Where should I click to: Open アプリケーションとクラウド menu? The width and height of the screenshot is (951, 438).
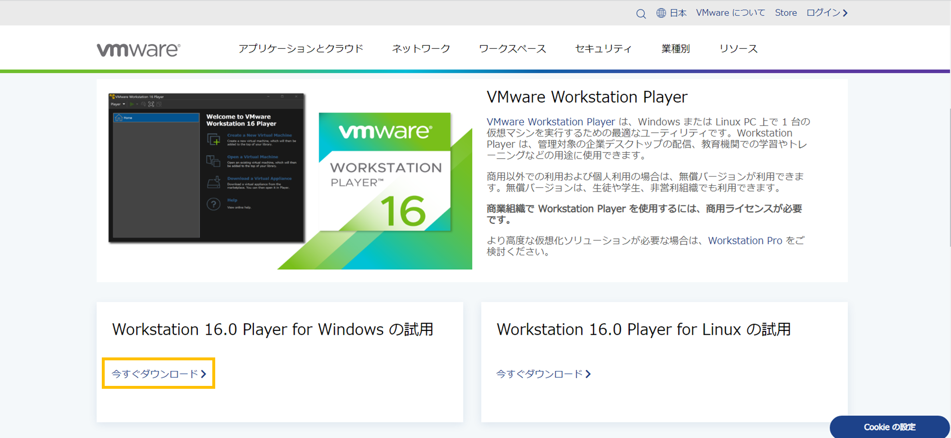301,49
